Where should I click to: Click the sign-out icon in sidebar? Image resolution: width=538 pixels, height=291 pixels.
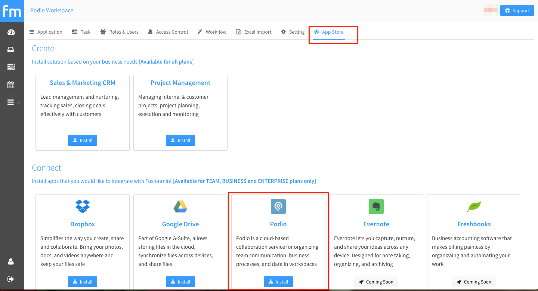tap(11, 279)
